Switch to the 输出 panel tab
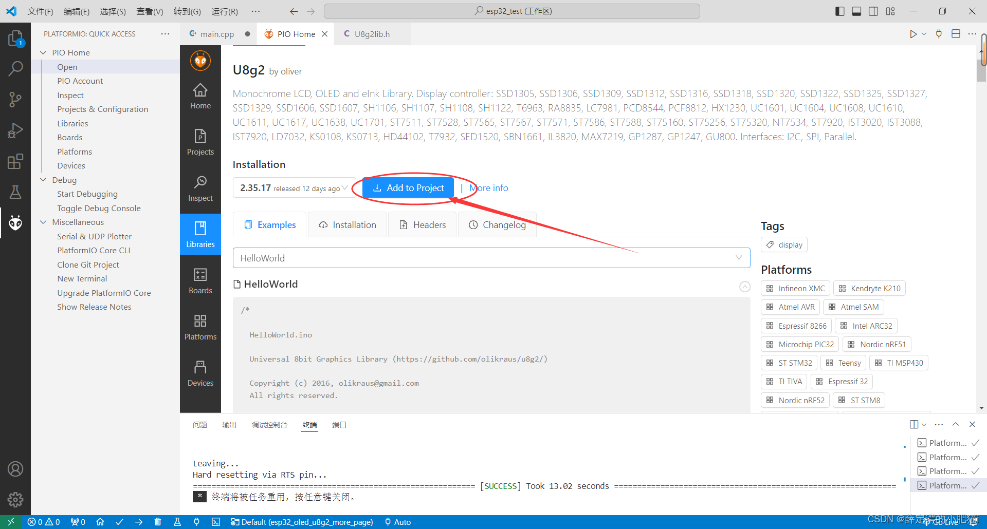This screenshot has width=987, height=529. click(x=229, y=425)
